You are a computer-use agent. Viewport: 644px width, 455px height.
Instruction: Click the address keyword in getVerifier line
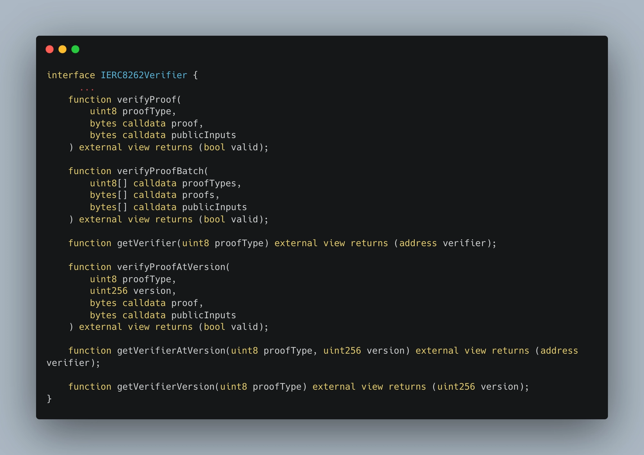coord(418,243)
